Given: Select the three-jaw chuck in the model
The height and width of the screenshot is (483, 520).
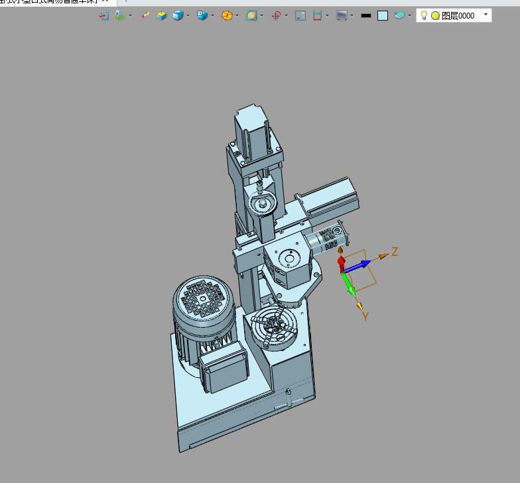Looking at the screenshot, I should pos(273,328).
